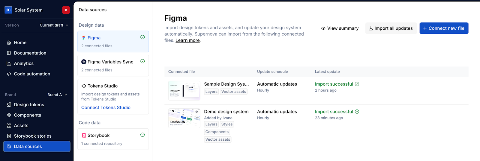Click '1 connected repository' text
The width and height of the screenshot is (480, 161).
click(x=102, y=144)
